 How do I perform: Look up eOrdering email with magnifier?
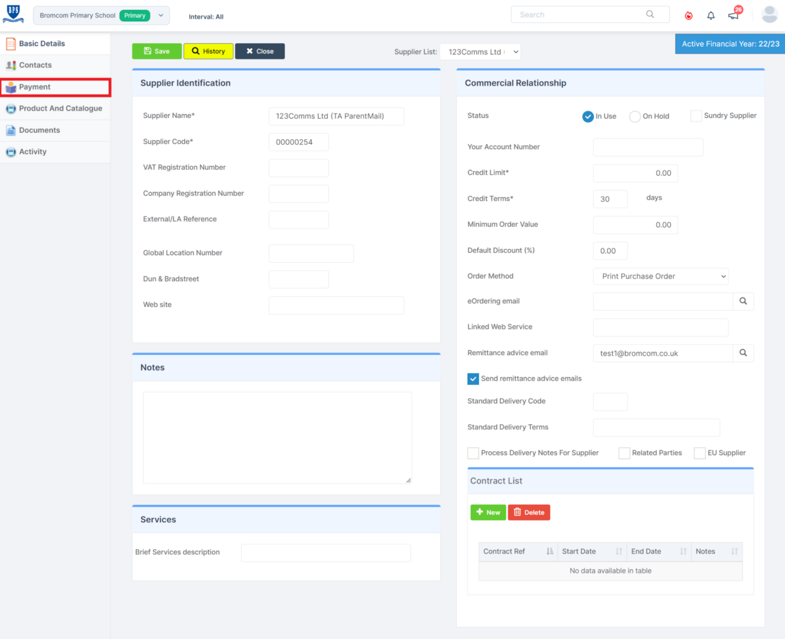click(x=743, y=301)
